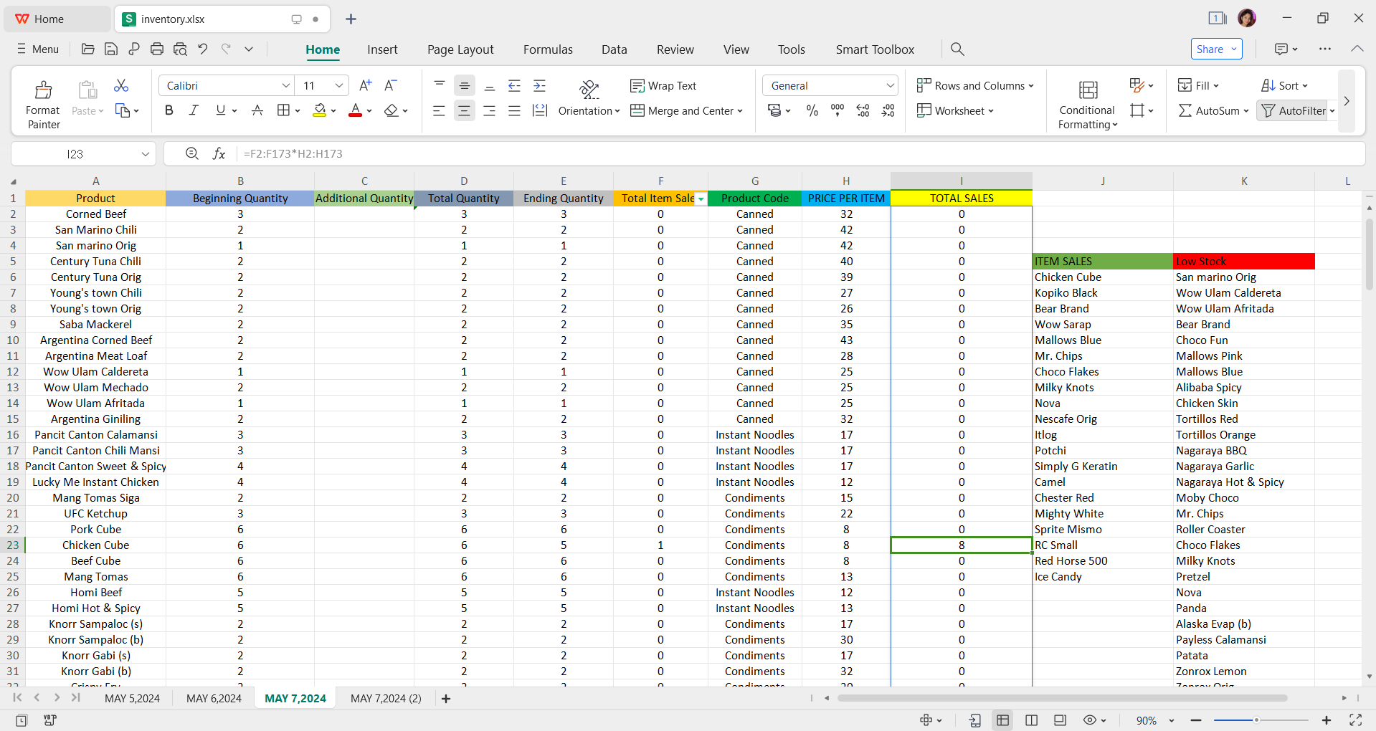Select column I header
The height and width of the screenshot is (731, 1376).
coord(961,181)
